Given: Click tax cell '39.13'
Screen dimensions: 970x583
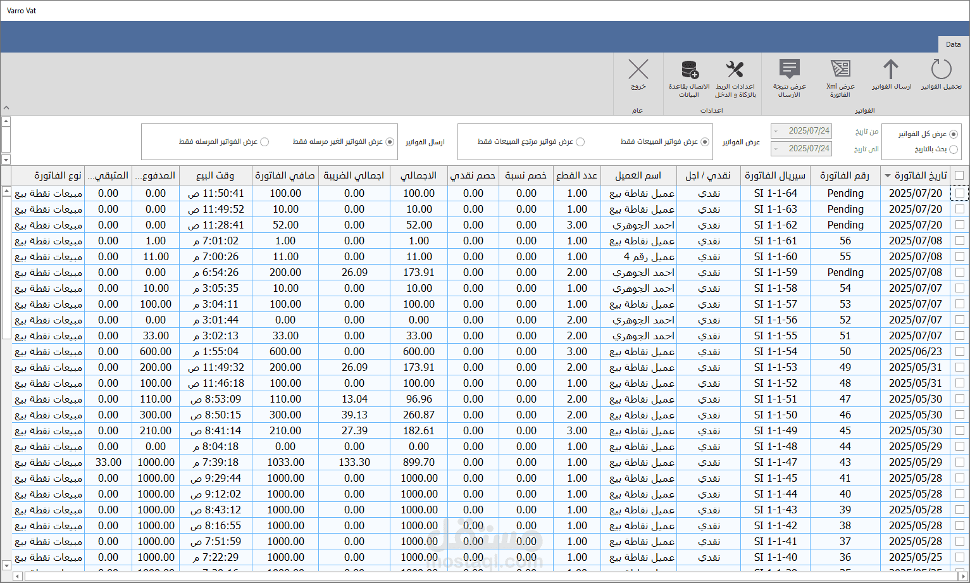Looking at the screenshot, I should tap(354, 415).
